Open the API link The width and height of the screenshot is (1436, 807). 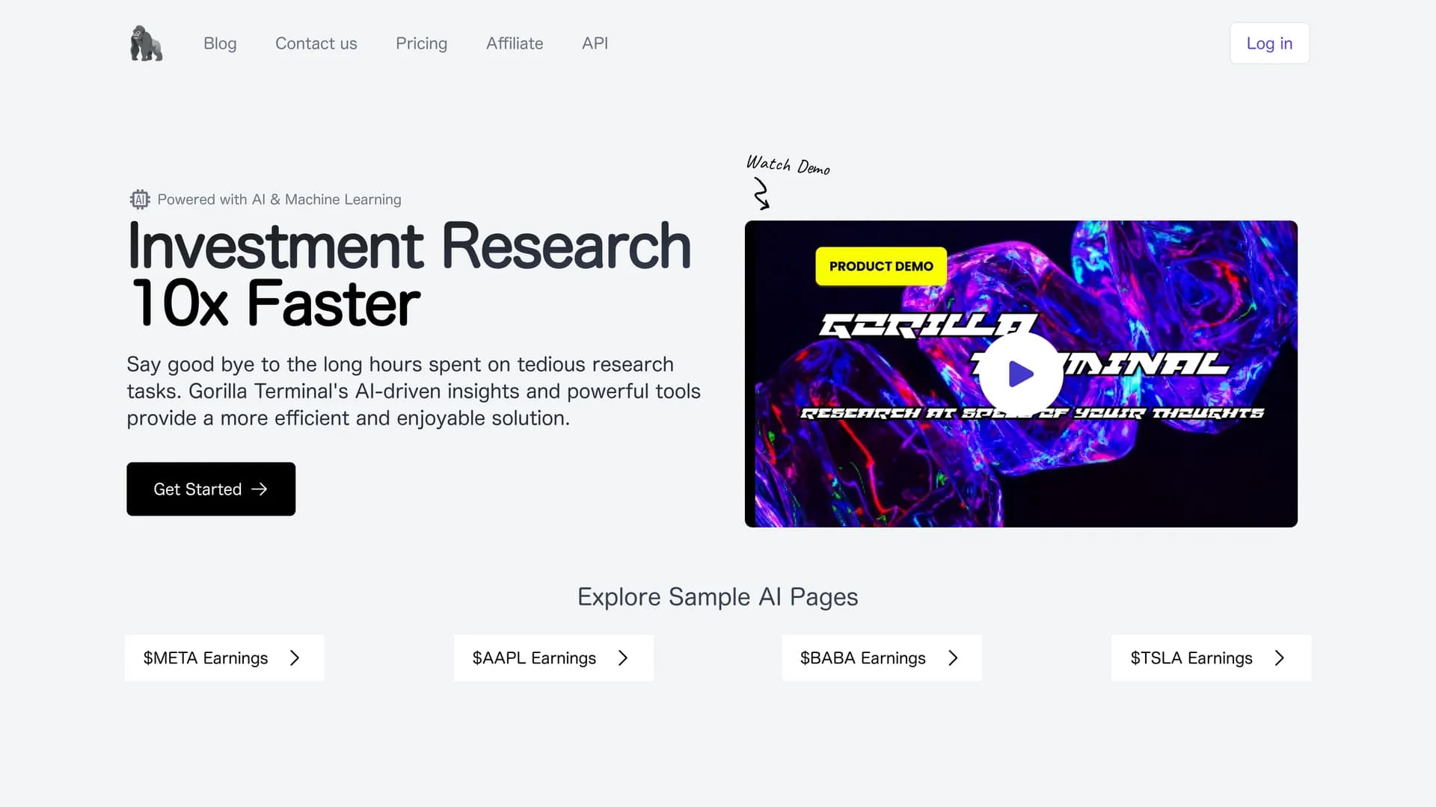(x=595, y=43)
